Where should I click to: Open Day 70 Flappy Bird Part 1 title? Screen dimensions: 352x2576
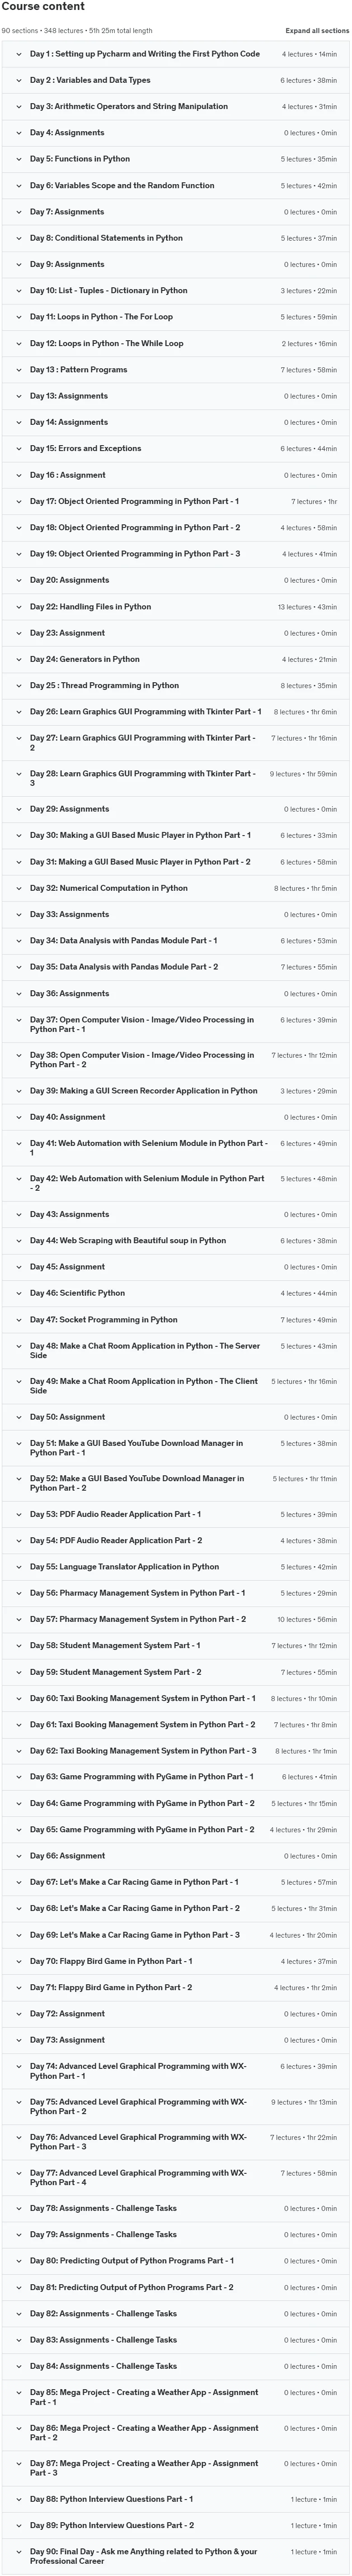coord(111,1961)
